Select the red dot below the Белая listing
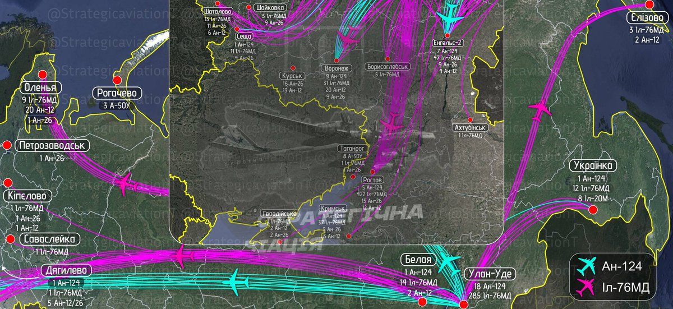The height and width of the screenshot is (309, 673). [423, 302]
